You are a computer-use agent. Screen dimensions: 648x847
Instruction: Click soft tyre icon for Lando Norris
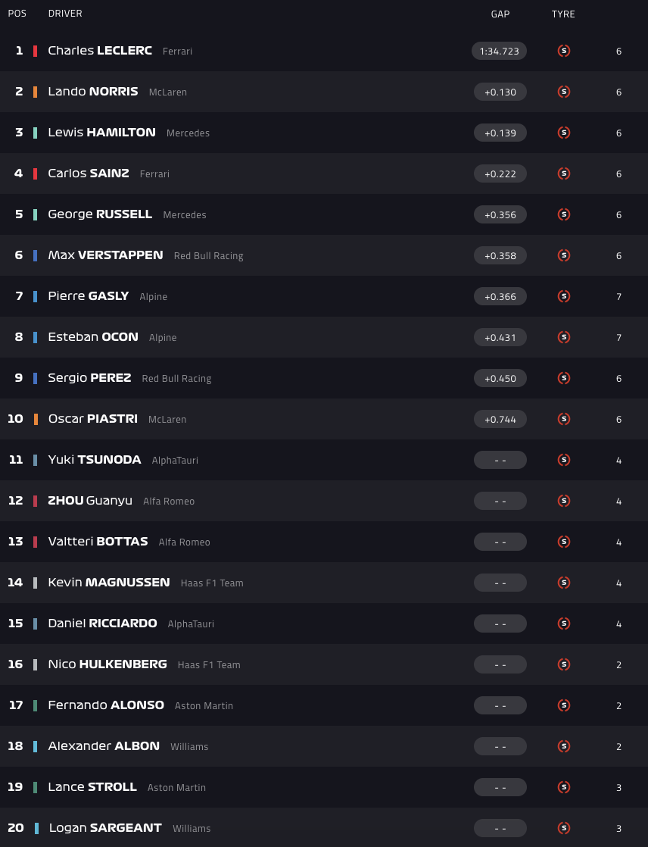[x=563, y=92]
